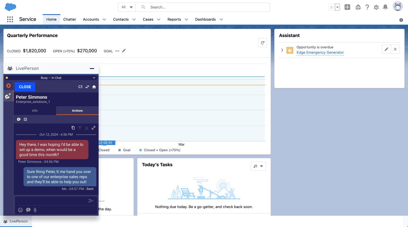Open the Contacts tab
Image resolution: width=408 pixels, height=227 pixels.
tap(121, 19)
